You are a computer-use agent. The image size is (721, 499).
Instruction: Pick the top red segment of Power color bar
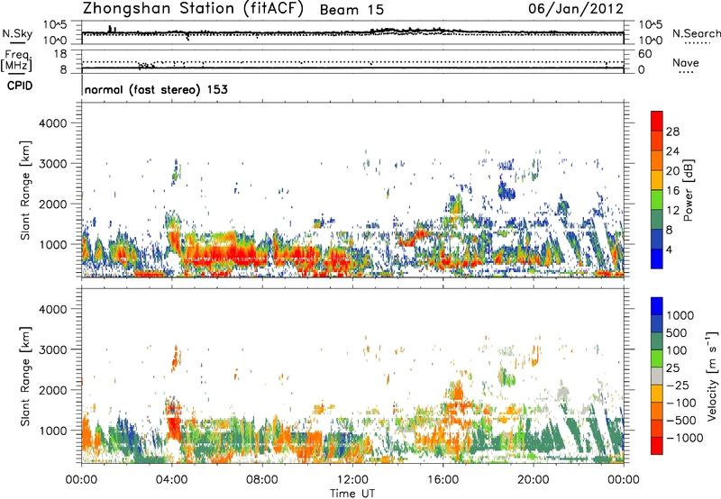[x=657, y=121]
